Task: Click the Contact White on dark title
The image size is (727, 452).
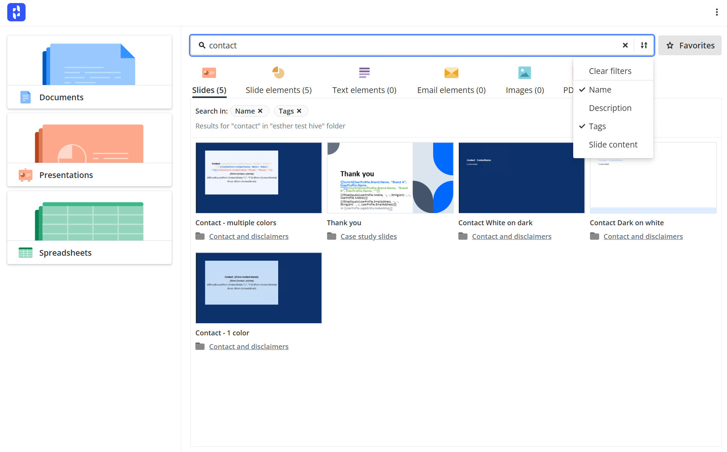Action: click(x=495, y=223)
